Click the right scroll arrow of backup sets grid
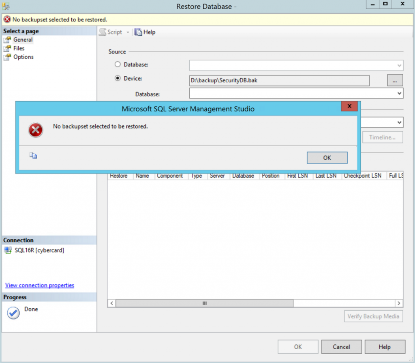Screen dimensions: 415x363 point(399,303)
